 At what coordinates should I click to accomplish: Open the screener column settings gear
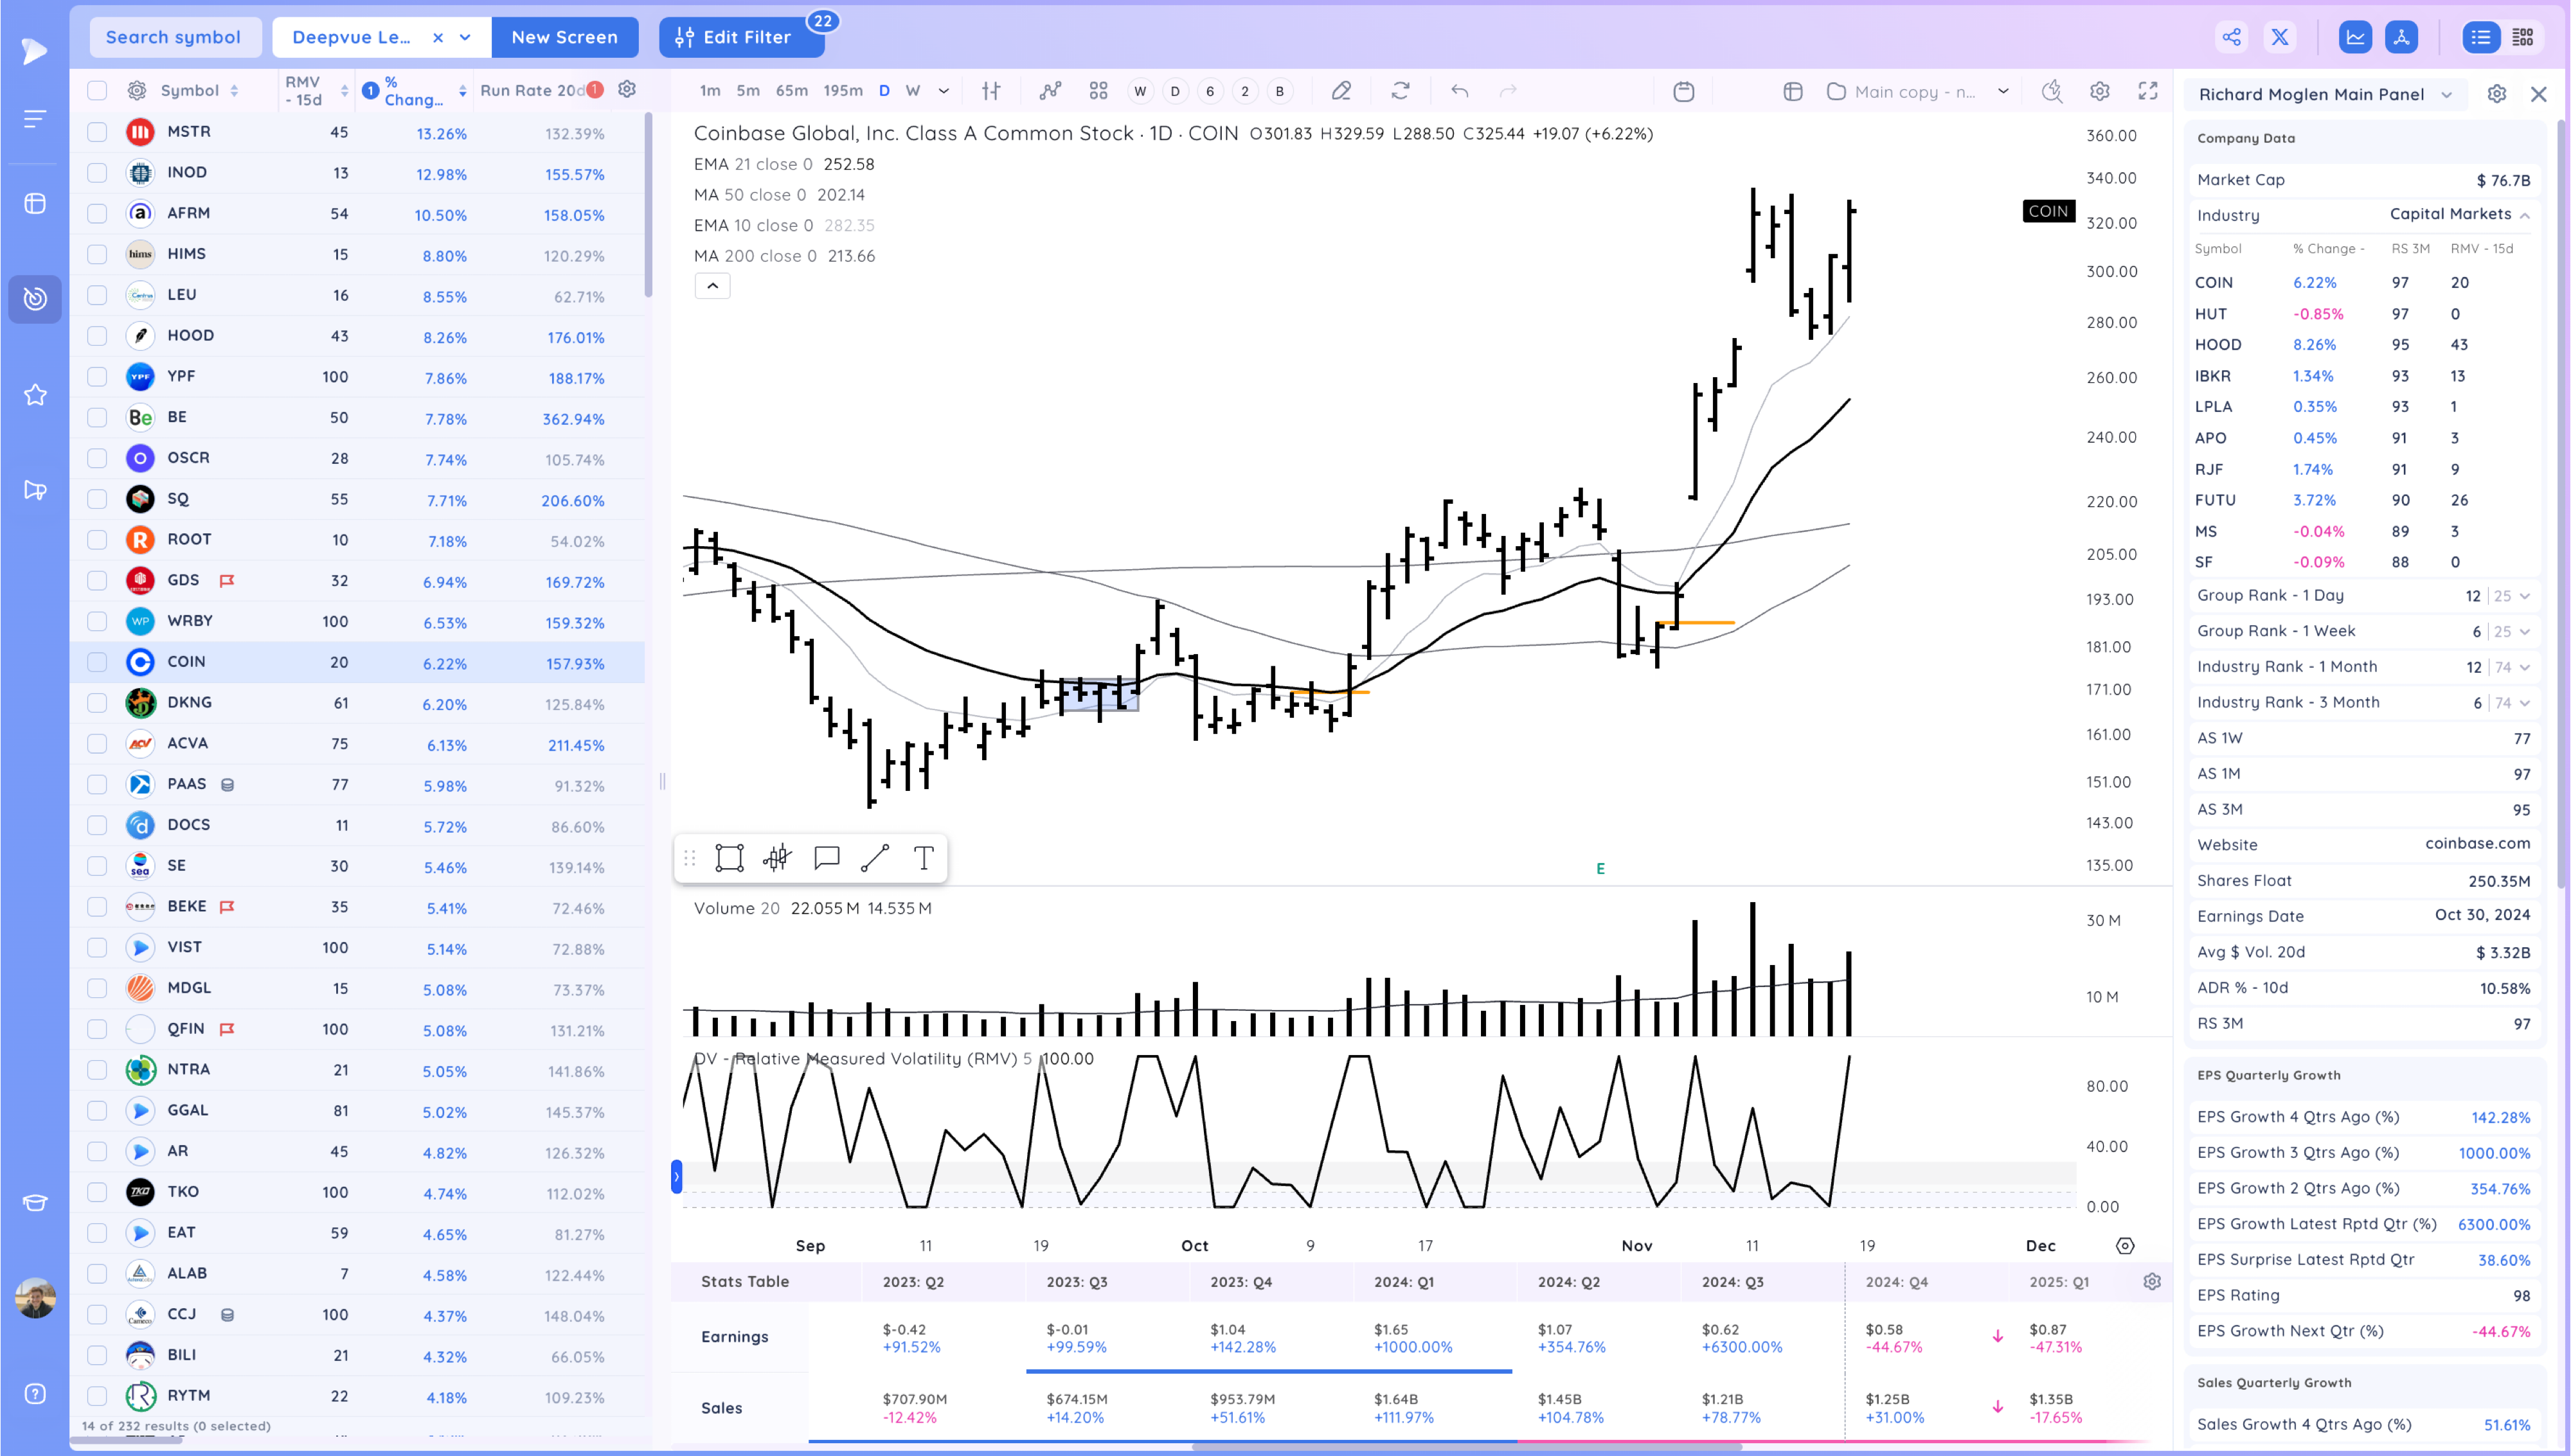point(627,90)
